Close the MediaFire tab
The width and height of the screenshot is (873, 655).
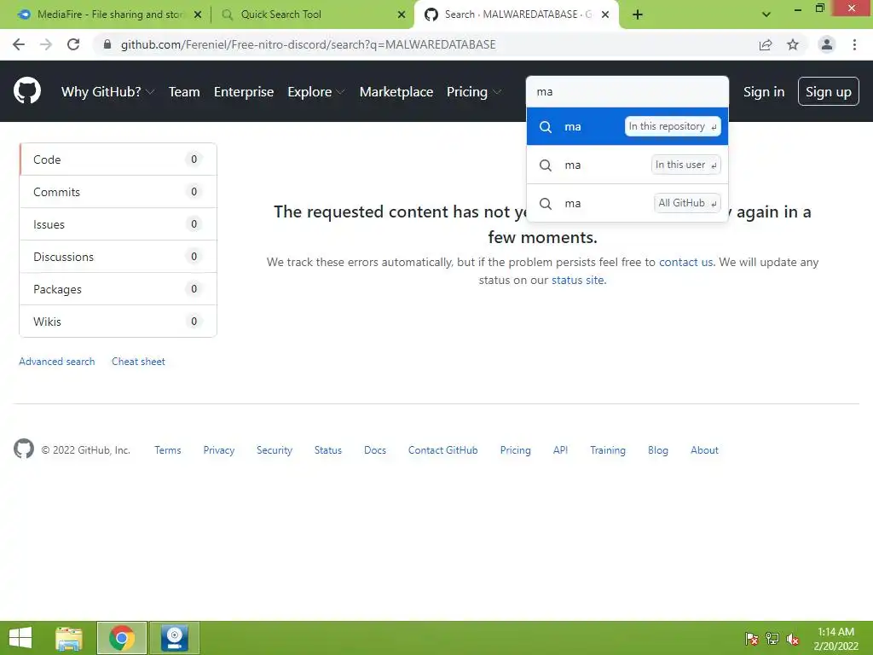point(198,14)
